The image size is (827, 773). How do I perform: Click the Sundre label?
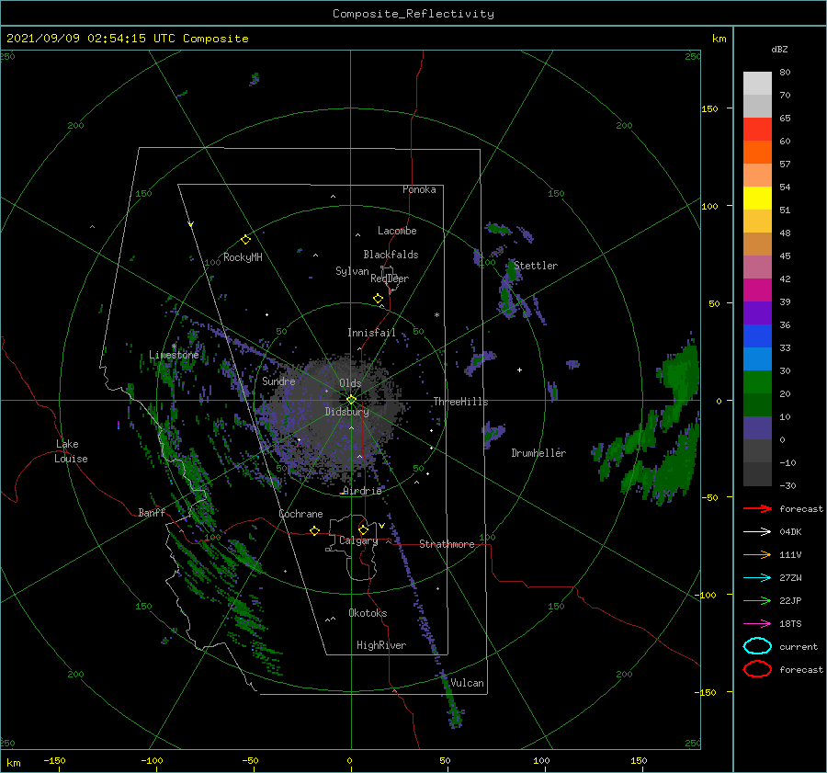(278, 381)
